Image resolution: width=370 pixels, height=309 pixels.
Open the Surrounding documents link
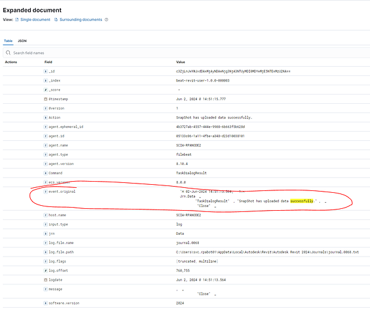coord(81,20)
